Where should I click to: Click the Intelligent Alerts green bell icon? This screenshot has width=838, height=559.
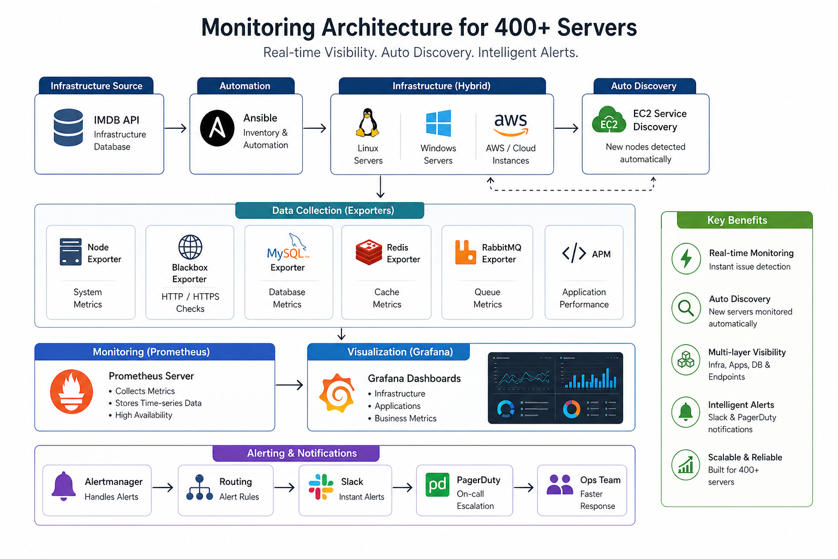[x=686, y=412]
